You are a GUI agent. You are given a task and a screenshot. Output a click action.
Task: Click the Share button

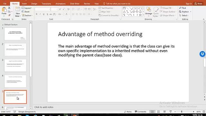pyautogui.click(x=198, y=4)
